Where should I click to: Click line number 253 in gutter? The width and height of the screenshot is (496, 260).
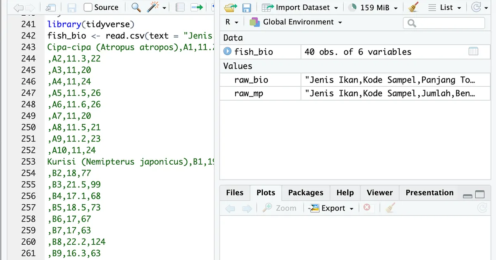pyautogui.click(x=28, y=162)
